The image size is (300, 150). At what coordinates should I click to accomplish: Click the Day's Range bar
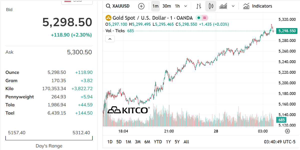pos(49,138)
